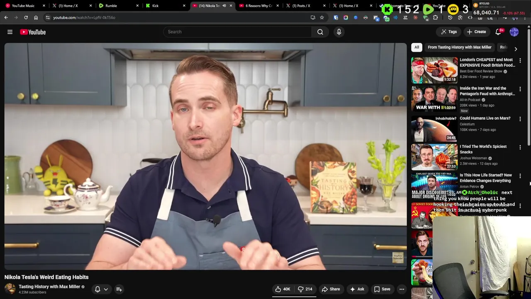Open the Tasting History with Max Miller channel
Screen dimensions: 531x299
(x=49, y=287)
